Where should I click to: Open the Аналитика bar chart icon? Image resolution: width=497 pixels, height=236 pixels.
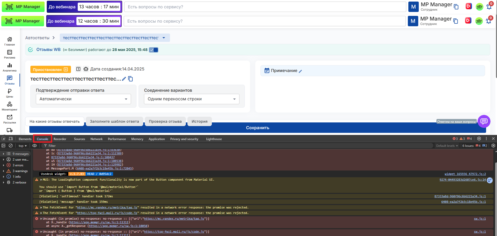click(x=10, y=65)
